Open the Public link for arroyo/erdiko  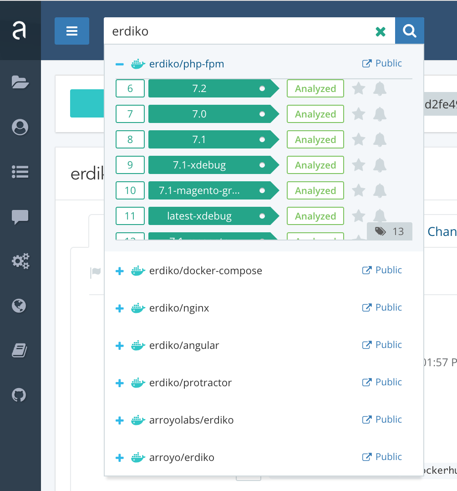point(382,456)
